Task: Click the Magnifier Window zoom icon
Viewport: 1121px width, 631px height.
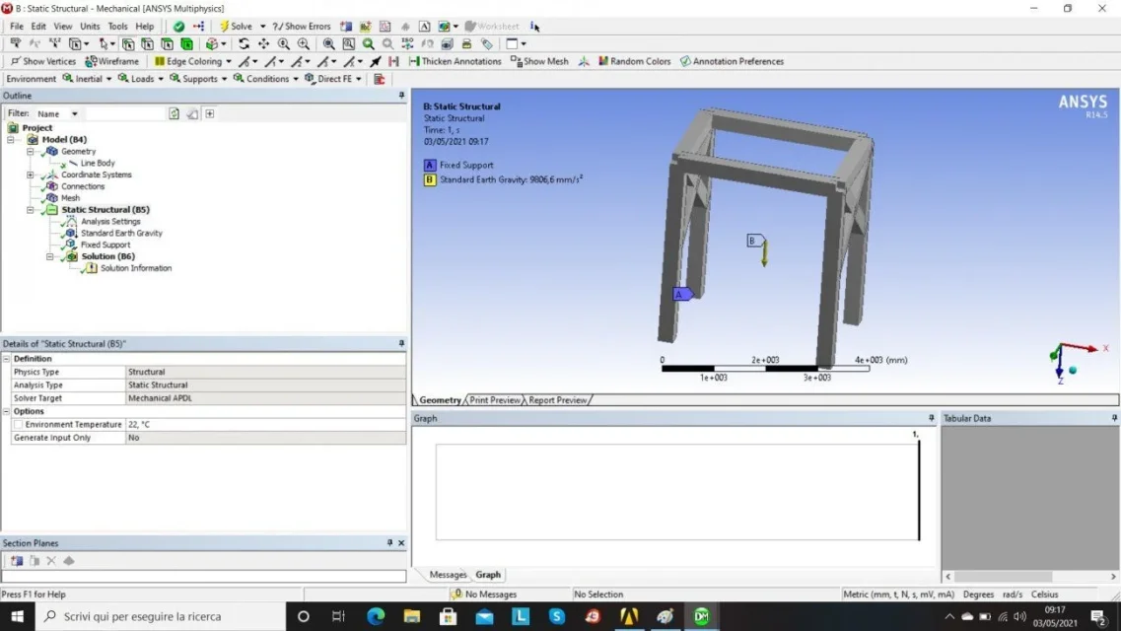Action: coord(349,43)
